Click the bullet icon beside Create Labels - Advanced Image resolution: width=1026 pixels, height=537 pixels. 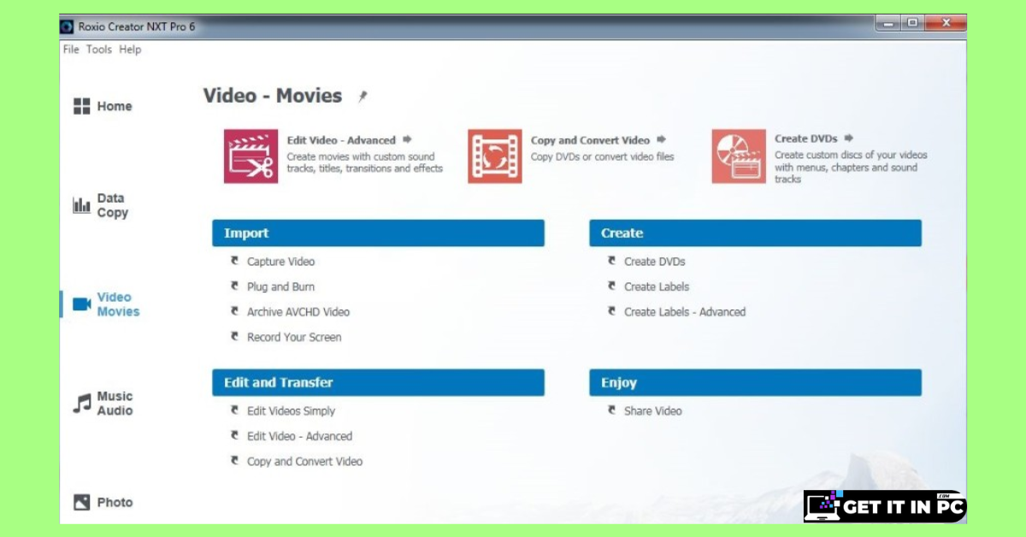click(612, 311)
